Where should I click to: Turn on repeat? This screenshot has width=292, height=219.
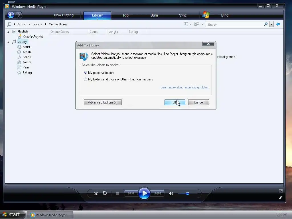point(105,193)
